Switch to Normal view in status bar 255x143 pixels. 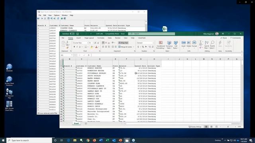point(206,127)
